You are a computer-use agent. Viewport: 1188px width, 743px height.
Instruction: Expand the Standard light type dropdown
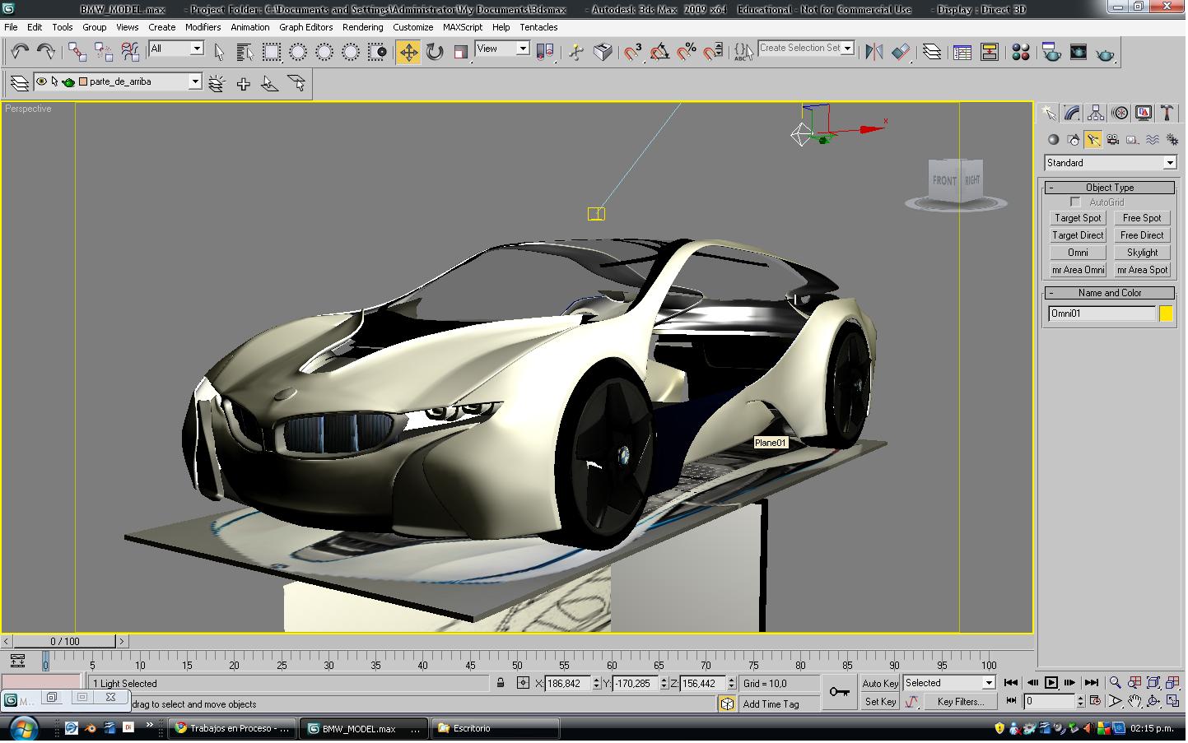pyautogui.click(x=1169, y=164)
